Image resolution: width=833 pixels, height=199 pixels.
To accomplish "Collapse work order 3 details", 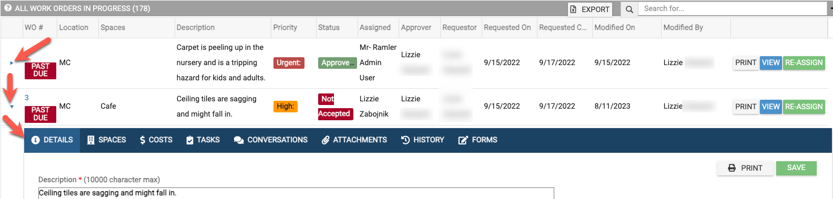I will (x=12, y=107).
